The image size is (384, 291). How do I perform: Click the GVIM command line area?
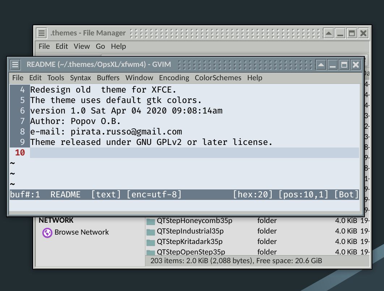tap(184, 205)
